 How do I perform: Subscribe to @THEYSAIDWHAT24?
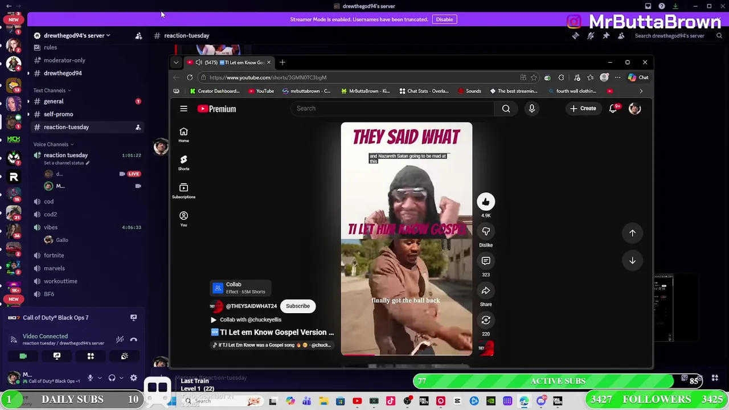click(x=298, y=306)
